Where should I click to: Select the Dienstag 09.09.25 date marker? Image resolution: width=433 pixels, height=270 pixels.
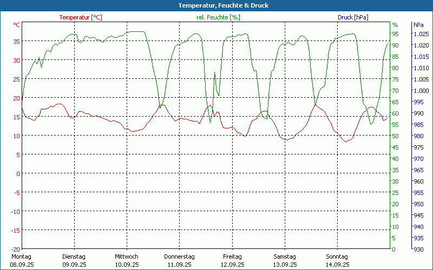[74, 260]
